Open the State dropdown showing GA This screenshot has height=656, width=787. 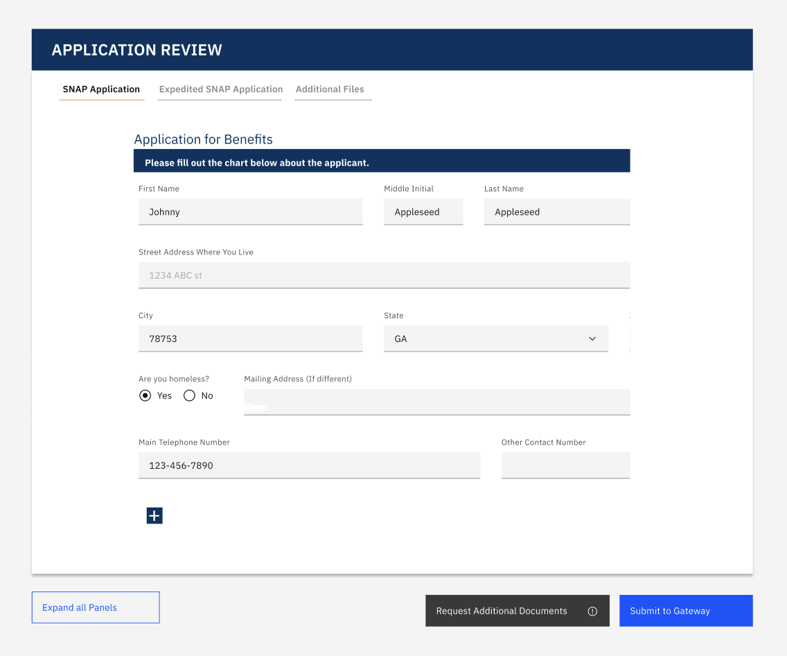(x=496, y=338)
